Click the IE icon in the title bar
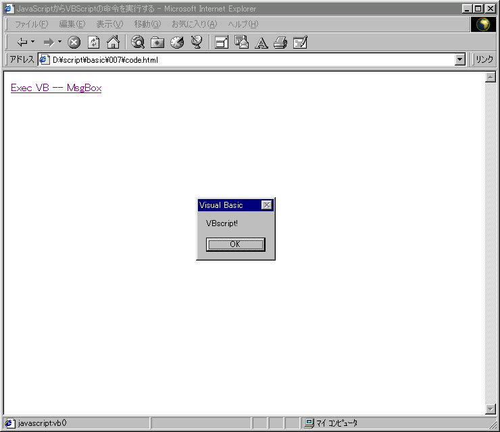The width and height of the screenshot is (500, 432). (x=9, y=9)
